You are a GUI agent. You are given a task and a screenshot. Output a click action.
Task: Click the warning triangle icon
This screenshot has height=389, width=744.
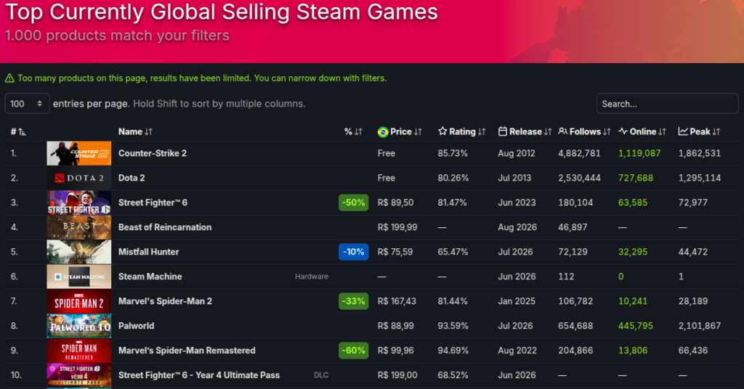click(9, 78)
